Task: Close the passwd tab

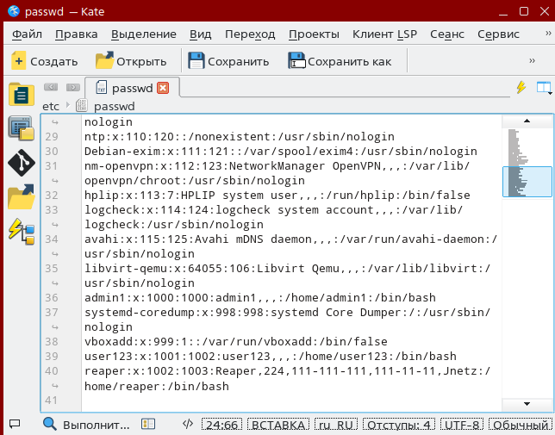Action: click(163, 88)
